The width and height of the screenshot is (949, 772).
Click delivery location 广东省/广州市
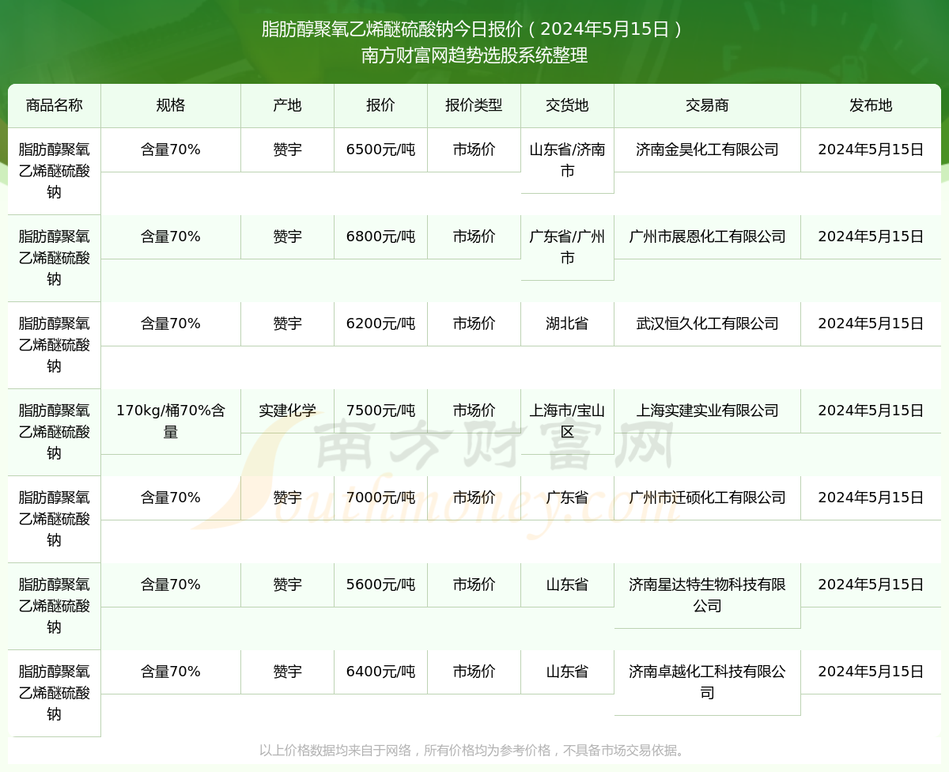(x=568, y=248)
